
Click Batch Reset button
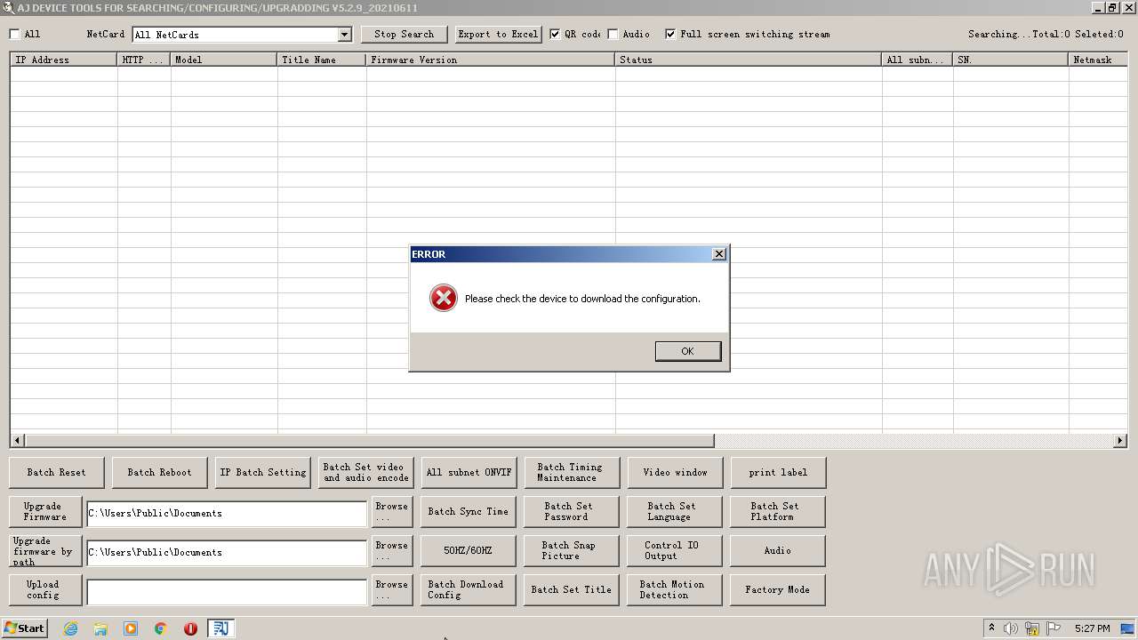[x=57, y=472]
